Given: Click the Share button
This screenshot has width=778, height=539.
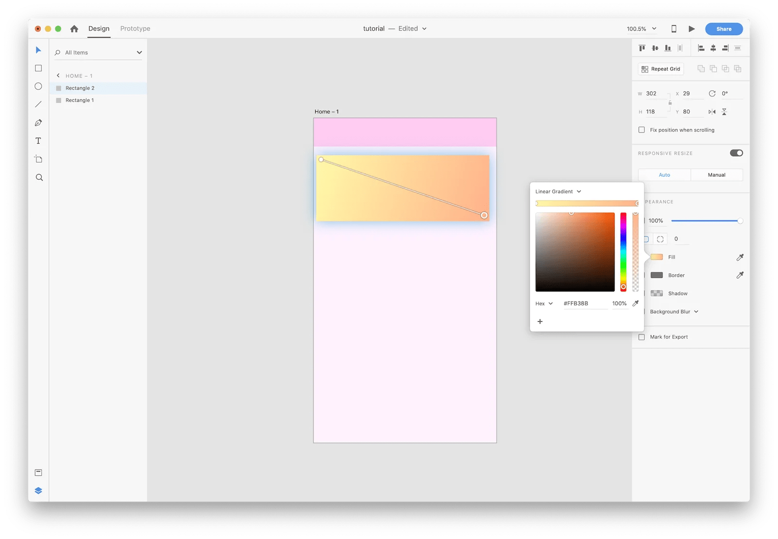Looking at the screenshot, I should tap(724, 29).
